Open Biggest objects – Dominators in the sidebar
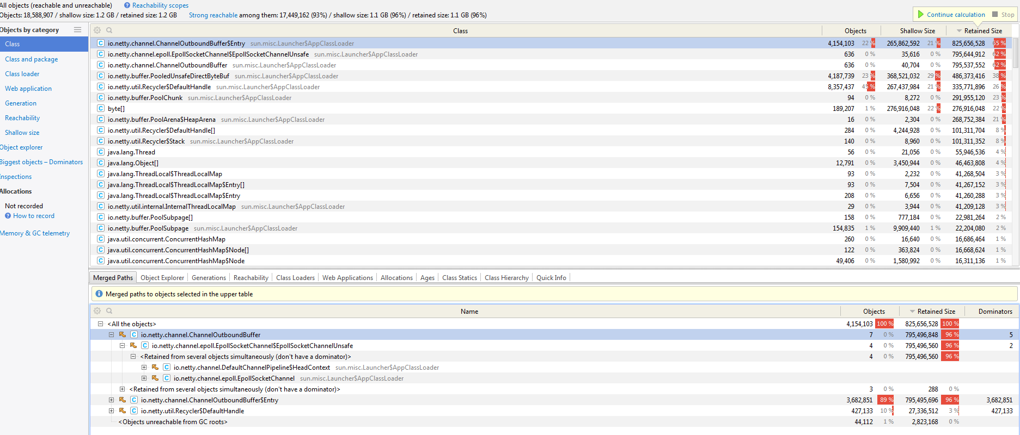 click(41, 162)
